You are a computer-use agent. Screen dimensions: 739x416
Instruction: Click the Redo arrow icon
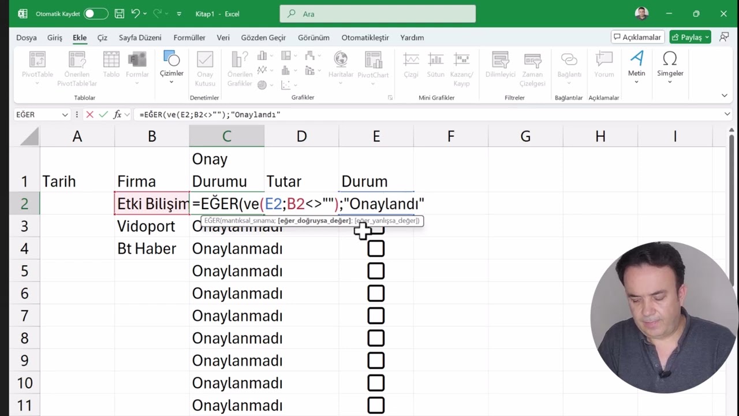click(159, 13)
